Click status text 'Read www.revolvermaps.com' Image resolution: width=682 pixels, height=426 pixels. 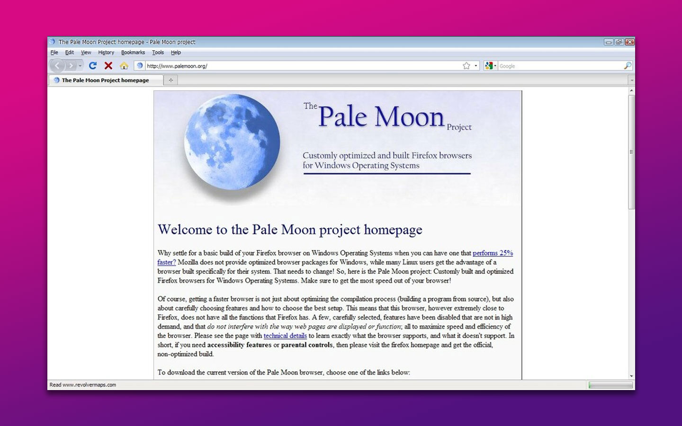pos(83,385)
